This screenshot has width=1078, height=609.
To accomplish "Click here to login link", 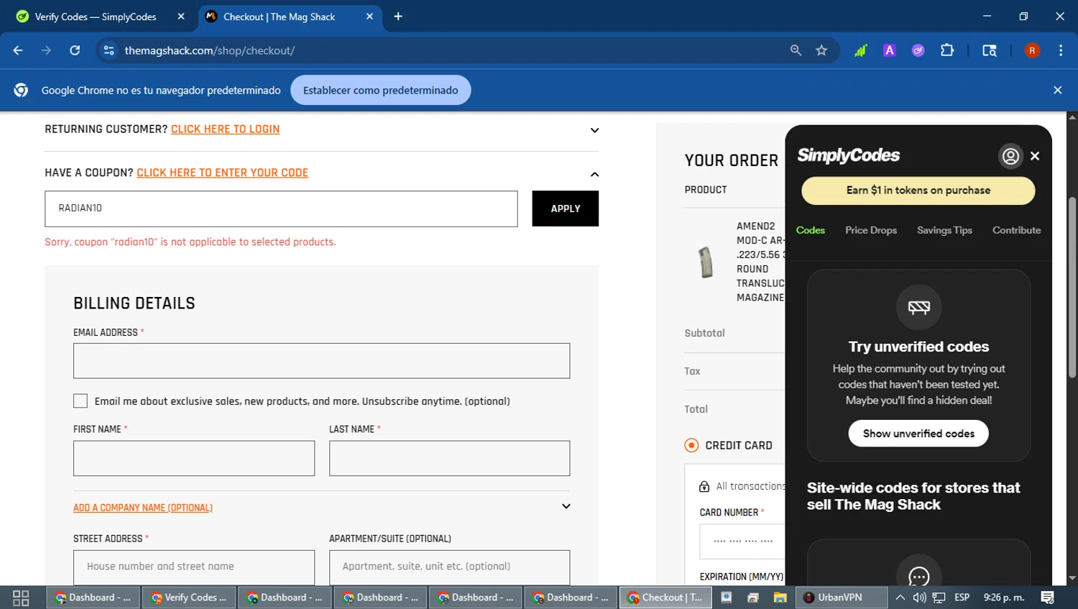I will point(225,129).
